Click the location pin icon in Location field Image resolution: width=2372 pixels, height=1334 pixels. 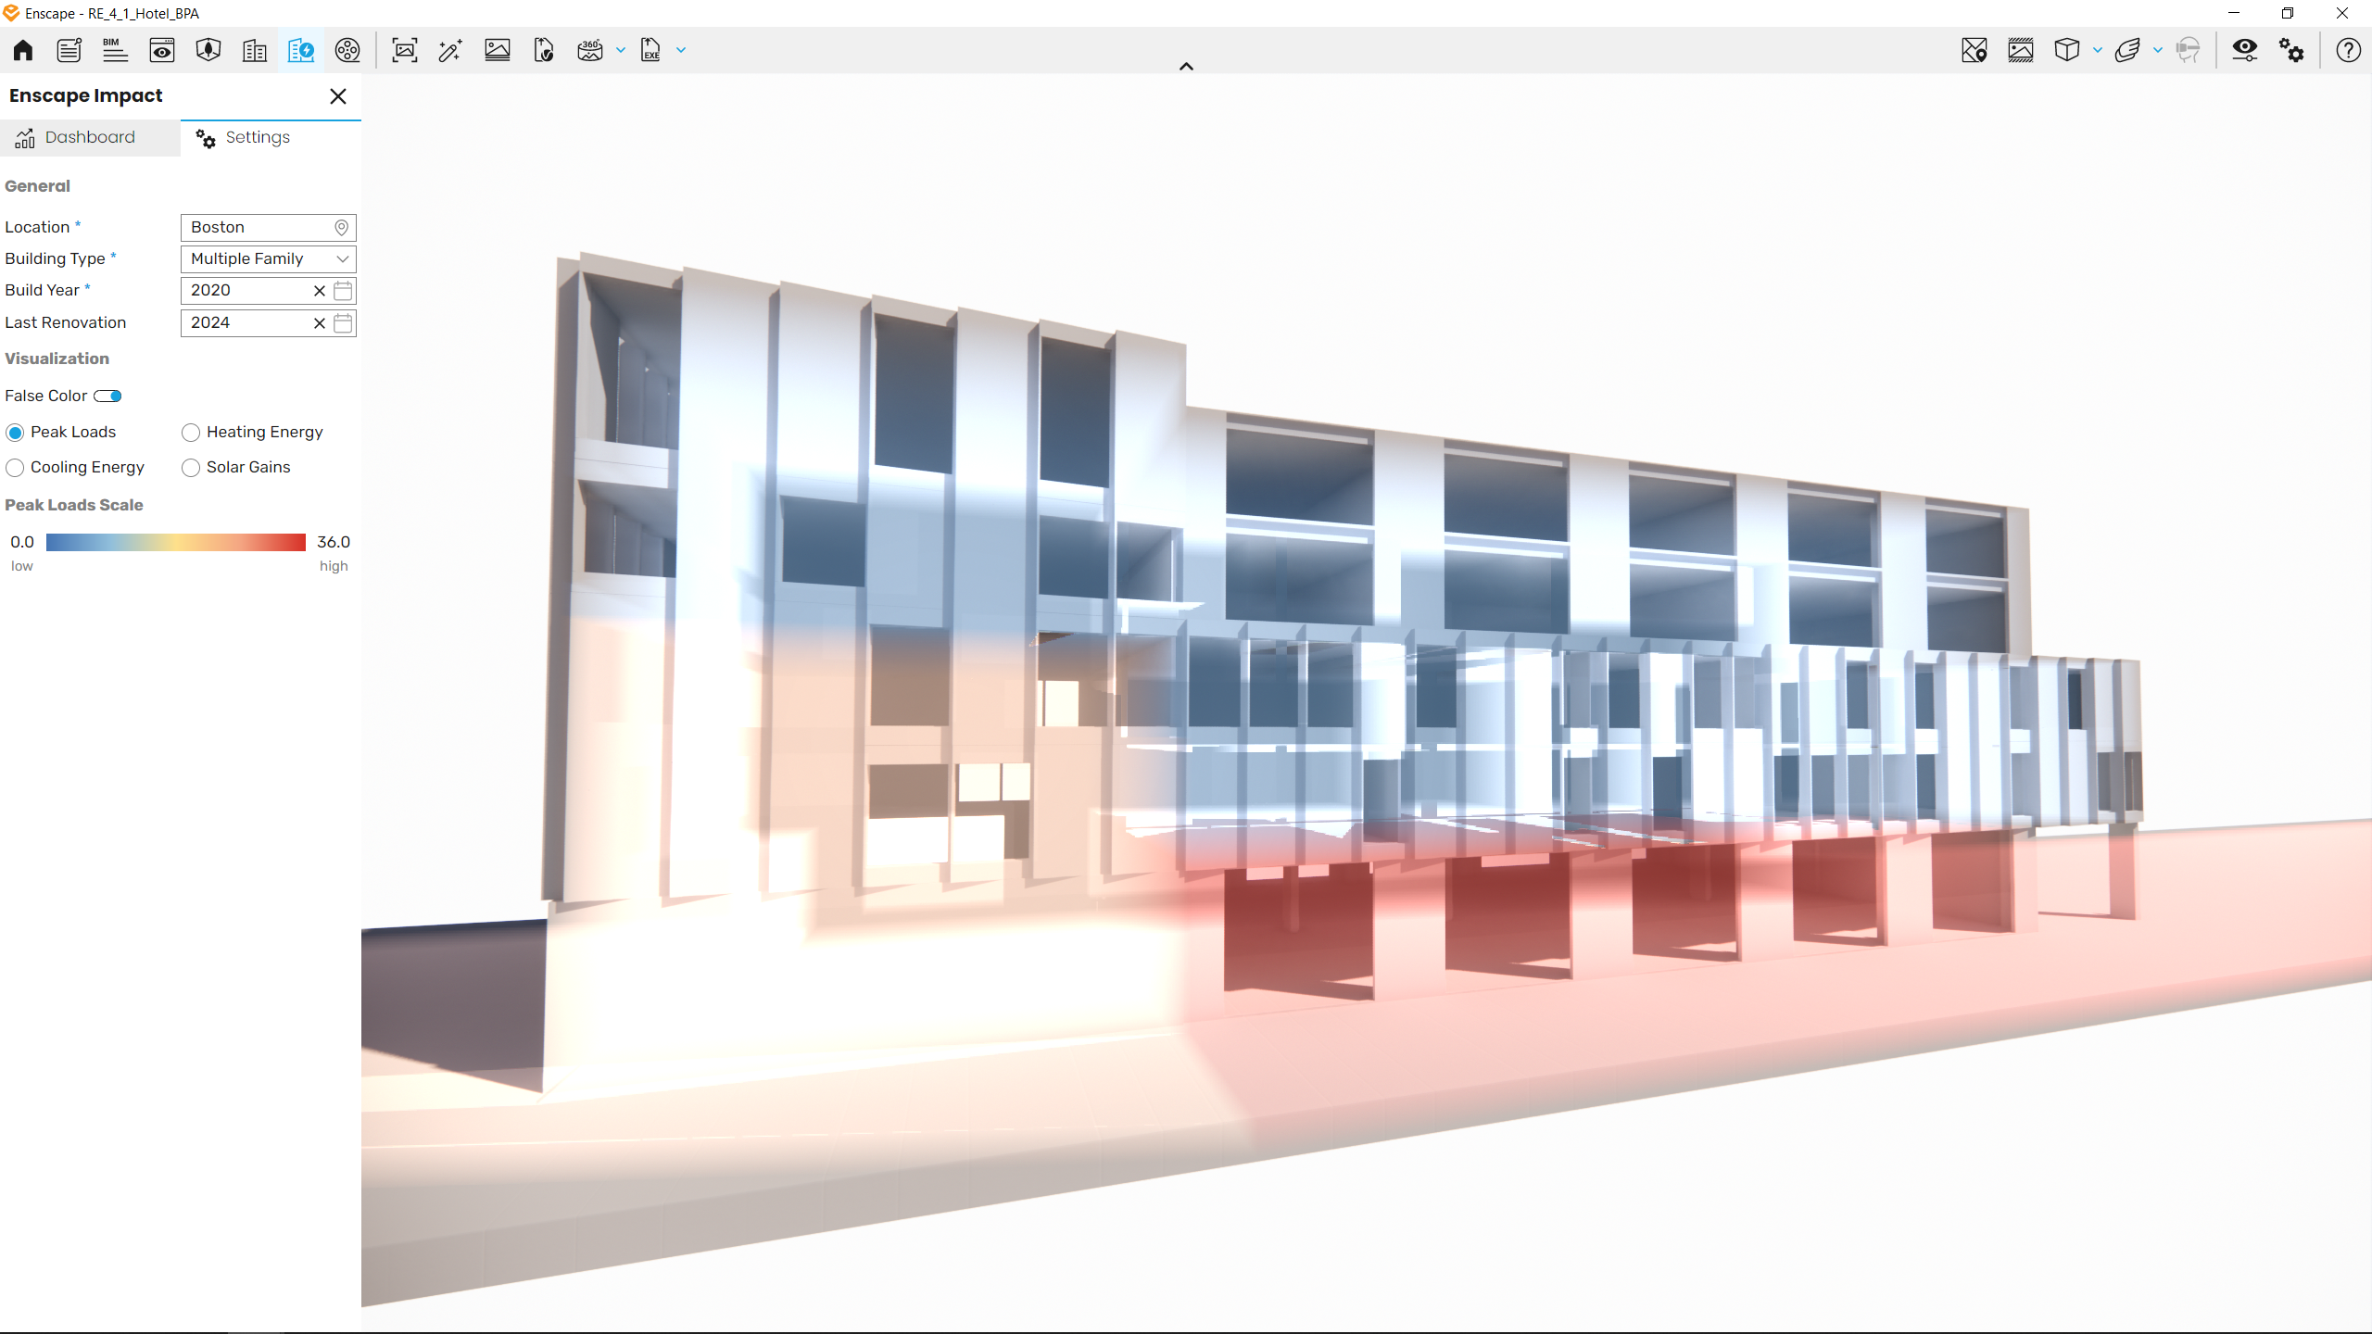pos(341,228)
